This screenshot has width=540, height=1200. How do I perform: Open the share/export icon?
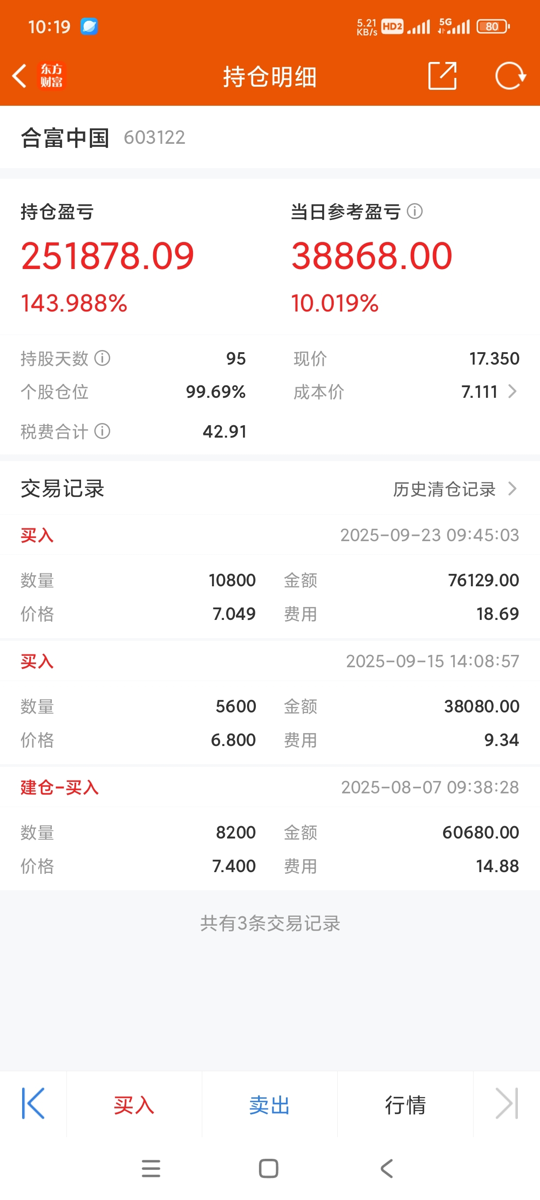click(x=442, y=76)
